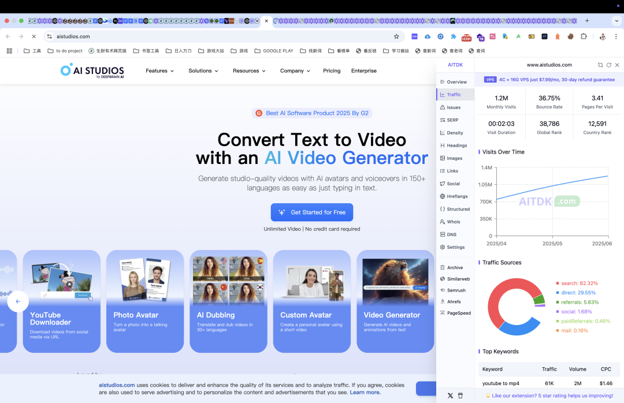The height and width of the screenshot is (403, 624).
Task: Click the Archive icon in sidebar
Action: 443,268
